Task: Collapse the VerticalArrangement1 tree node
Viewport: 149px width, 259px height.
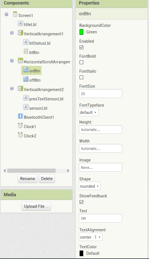Action: 12,33
